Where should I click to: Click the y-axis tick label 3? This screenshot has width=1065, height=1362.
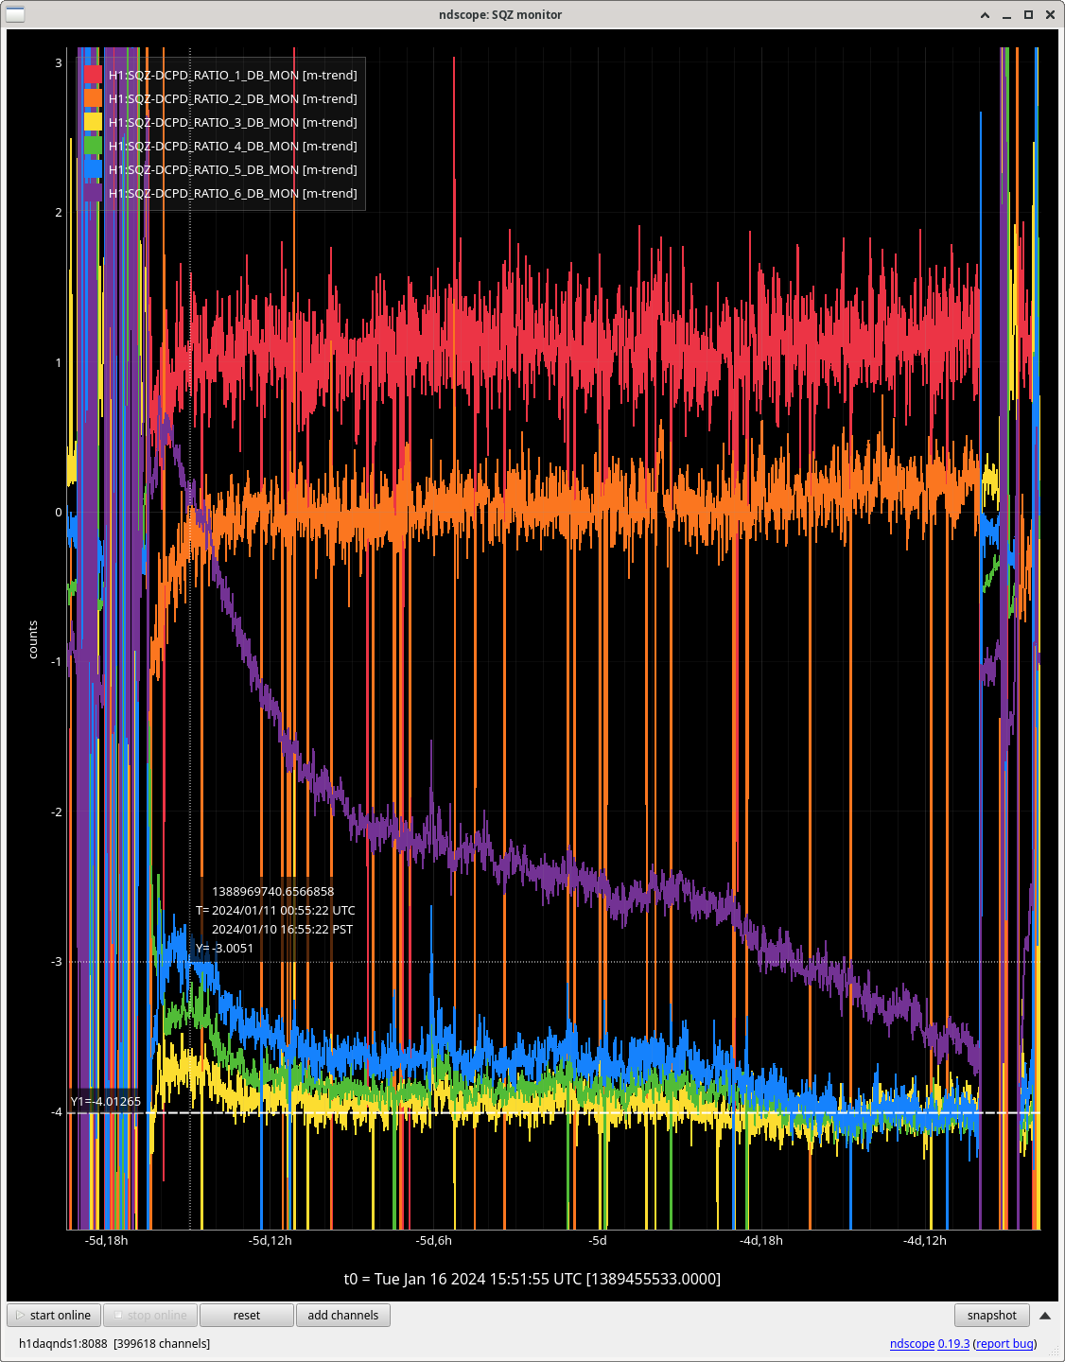(59, 62)
